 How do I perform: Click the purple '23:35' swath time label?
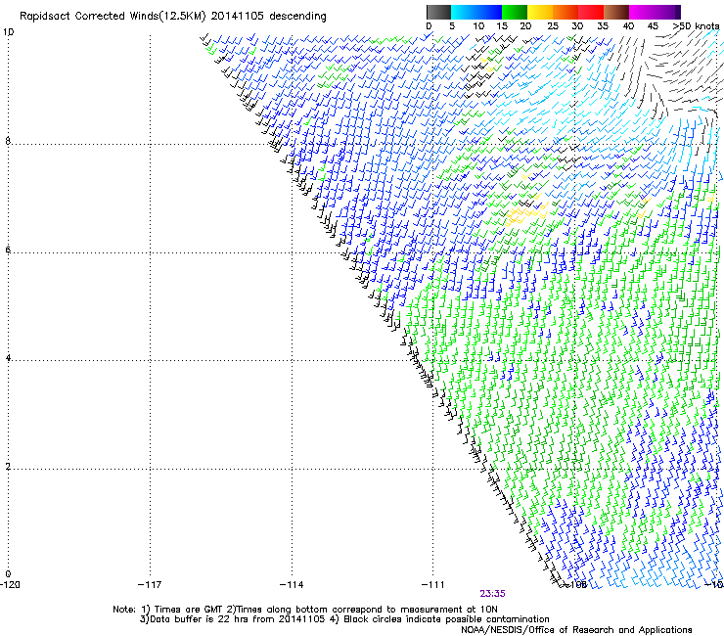coord(492,594)
